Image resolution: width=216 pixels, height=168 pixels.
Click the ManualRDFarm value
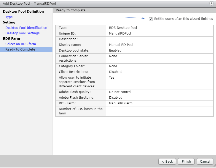121,103
